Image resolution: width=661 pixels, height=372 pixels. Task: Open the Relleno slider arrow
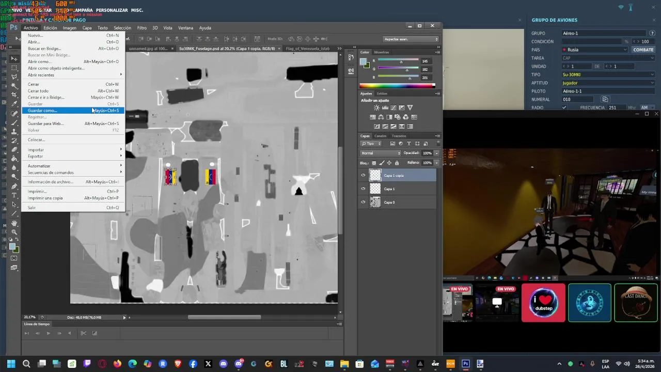point(436,163)
